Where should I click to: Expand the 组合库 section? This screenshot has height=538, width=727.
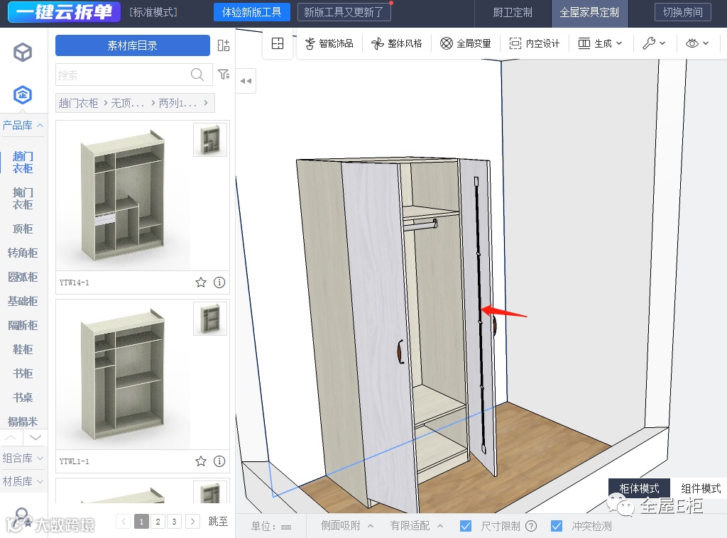coord(23,458)
